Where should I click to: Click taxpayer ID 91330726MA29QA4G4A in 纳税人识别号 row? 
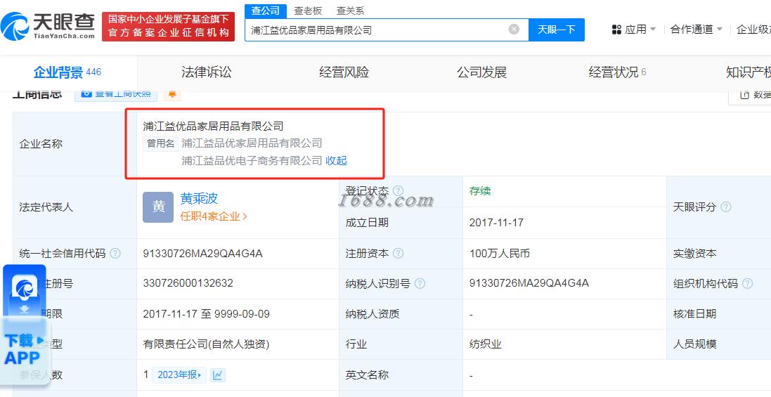click(529, 283)
